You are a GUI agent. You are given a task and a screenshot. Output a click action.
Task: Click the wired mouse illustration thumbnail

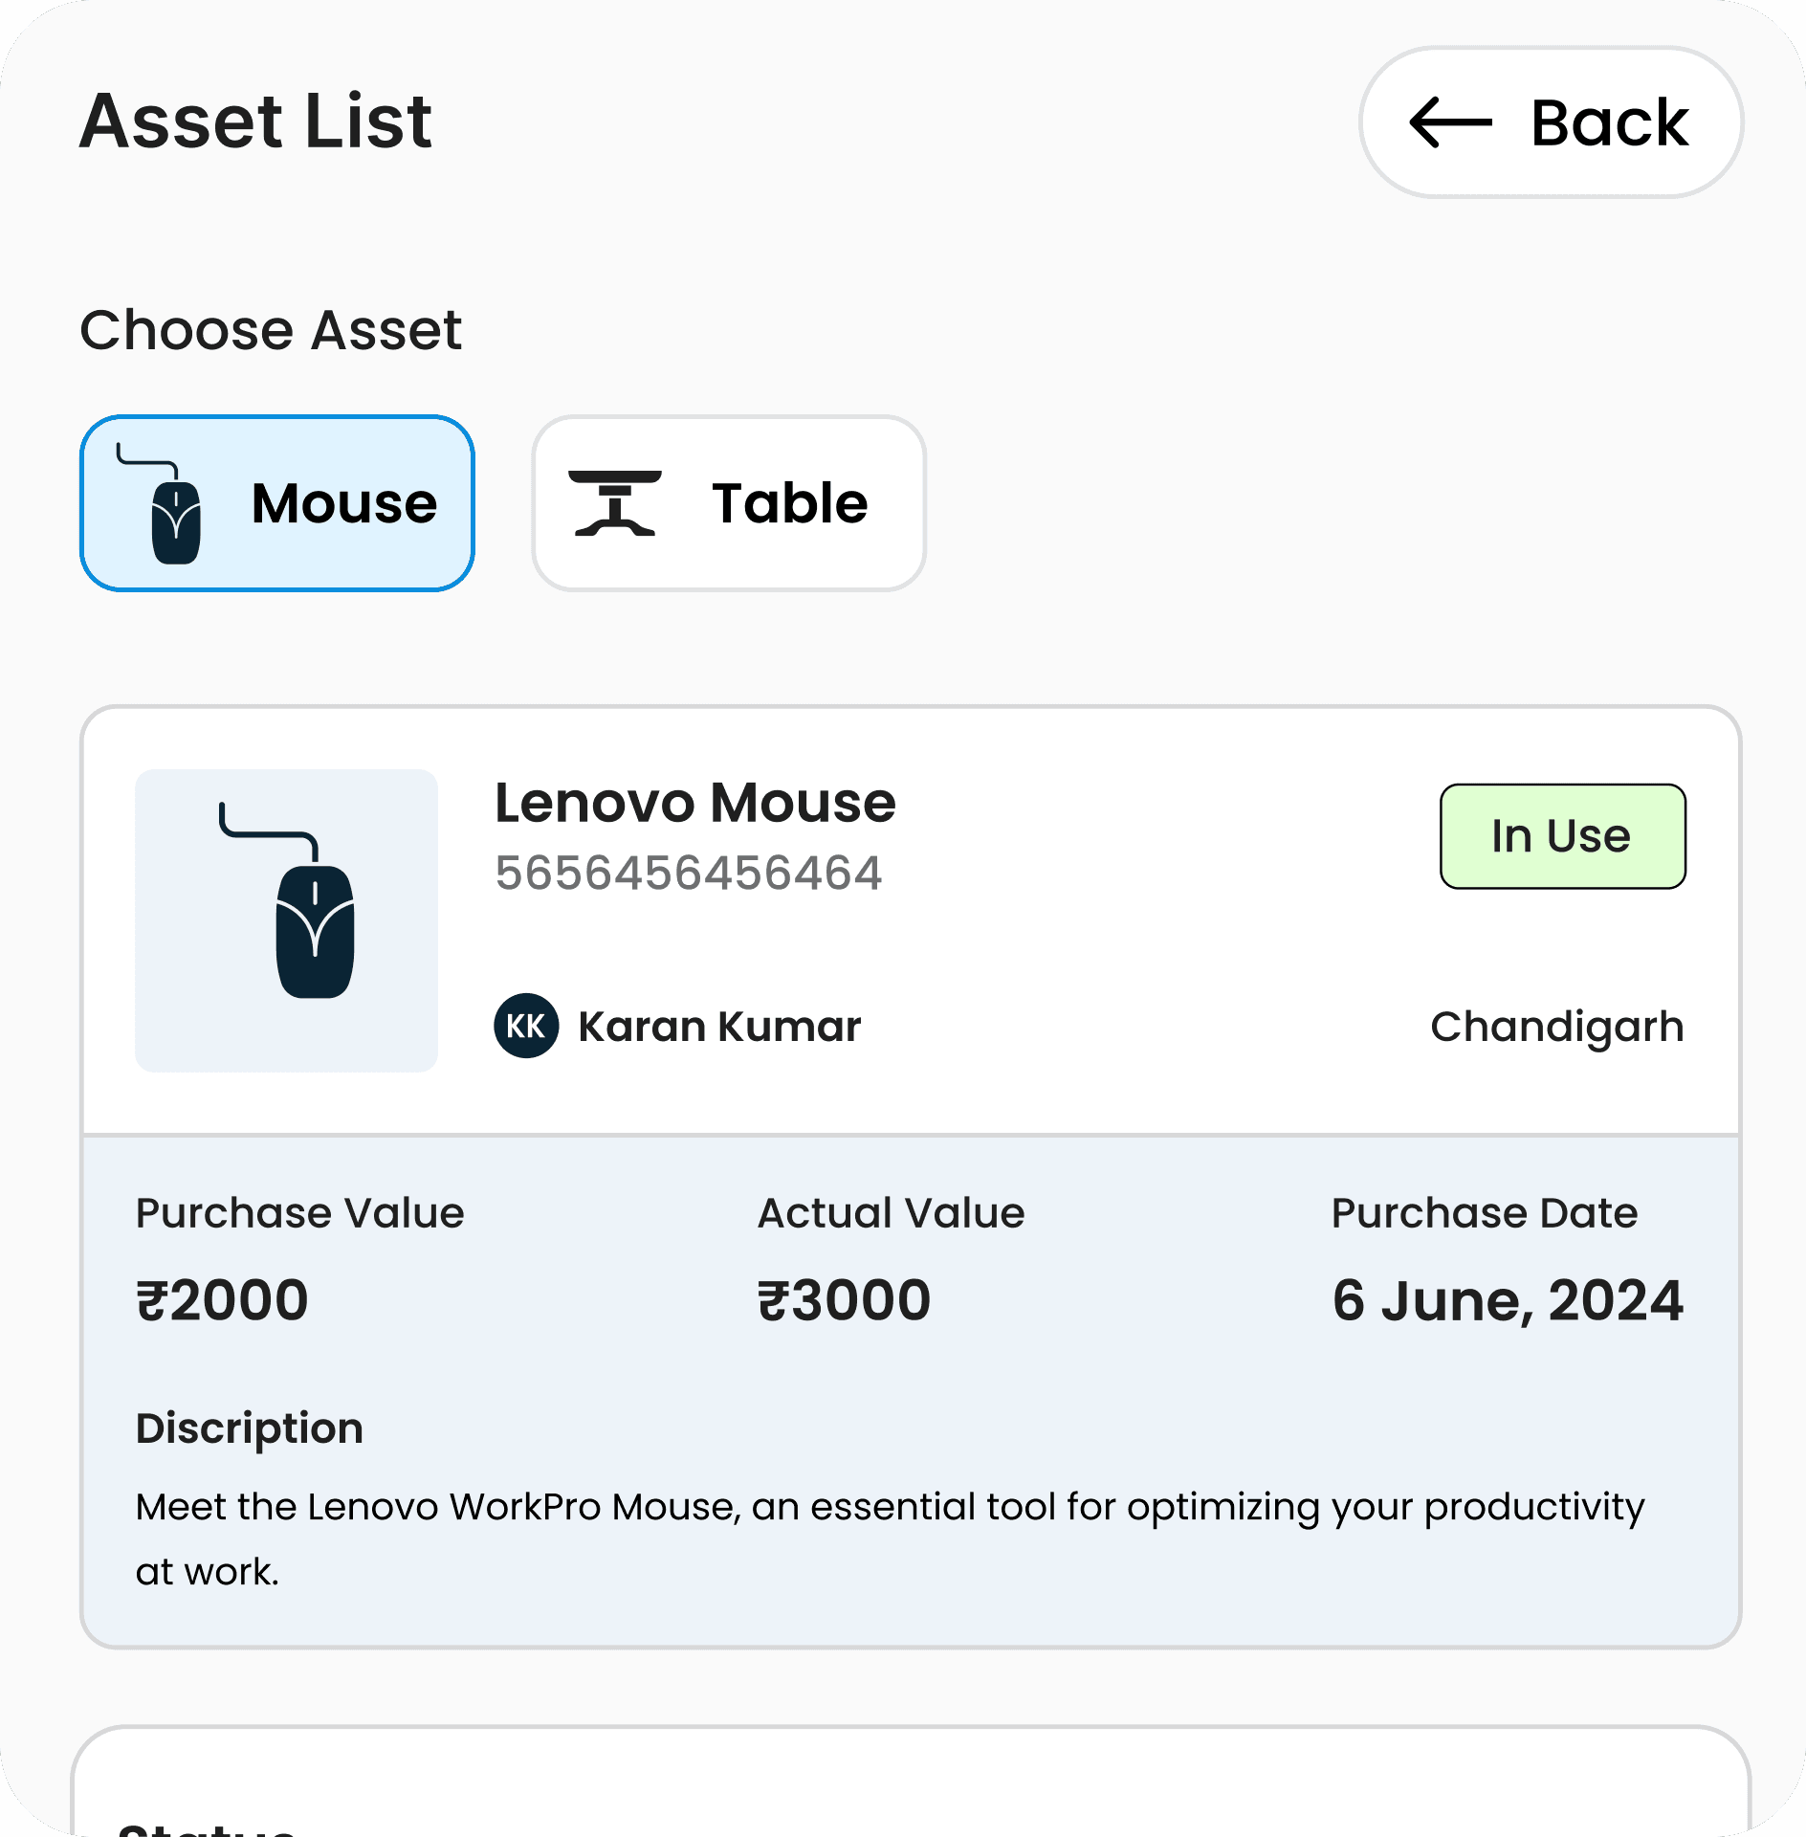[287, 918]
